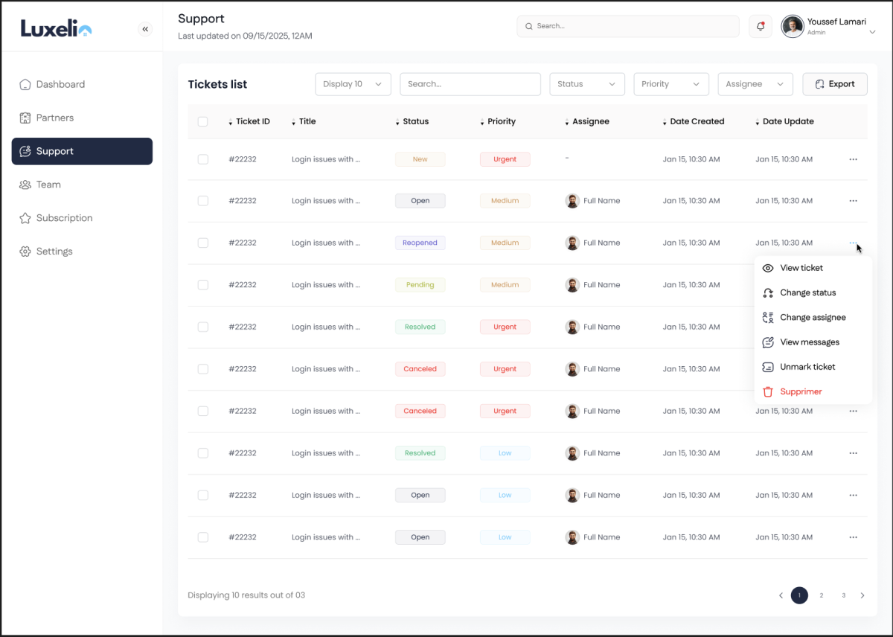Click the Team people icon in sidebar
The width and height of the screenshot is (893, 637).
tap(25, 185)
